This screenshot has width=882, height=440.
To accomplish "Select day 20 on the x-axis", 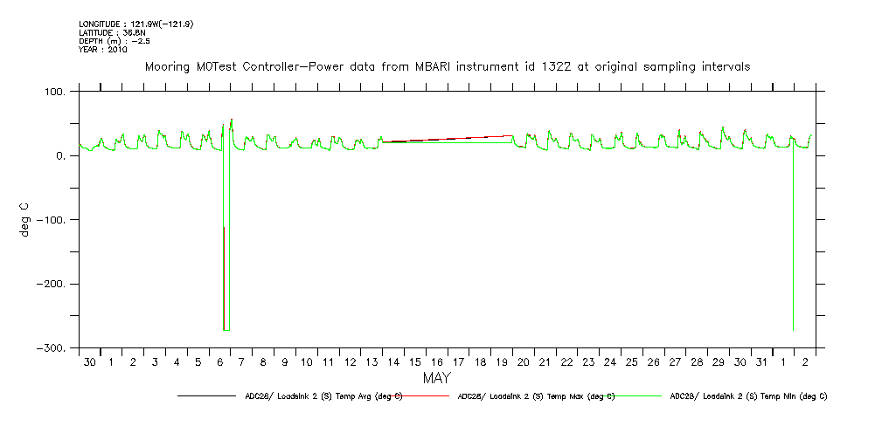I will pos(523,362).
